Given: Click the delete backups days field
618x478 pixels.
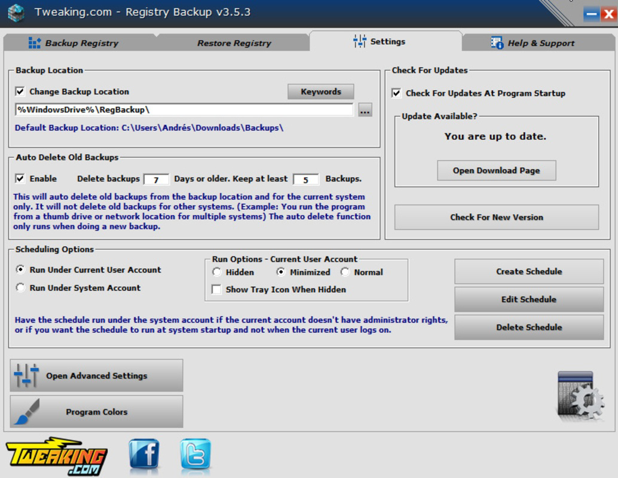Looking at the screenshot, I should coord(157,179).
